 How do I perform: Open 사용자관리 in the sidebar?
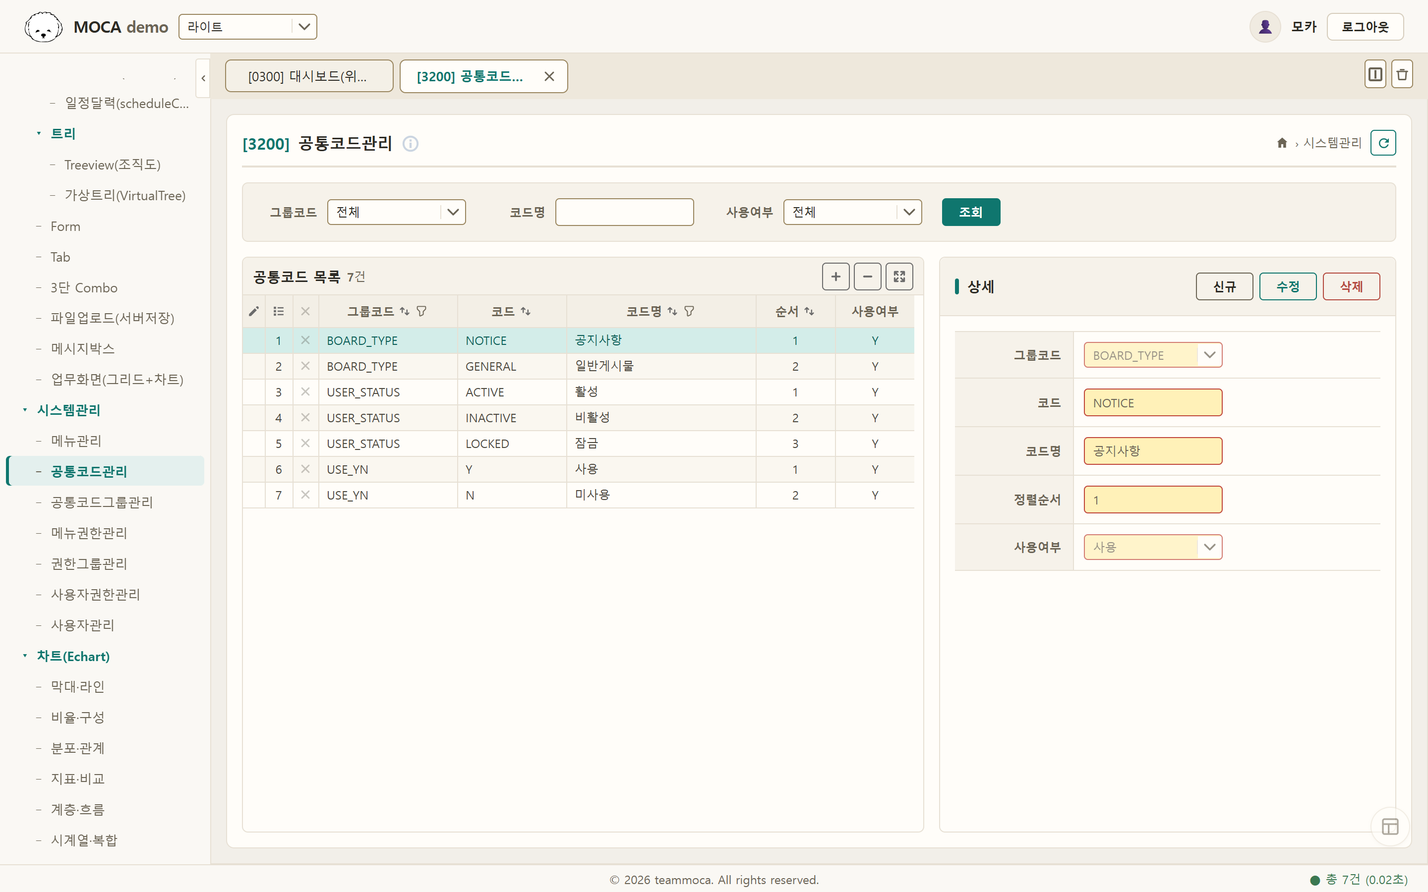coord(83,625)
